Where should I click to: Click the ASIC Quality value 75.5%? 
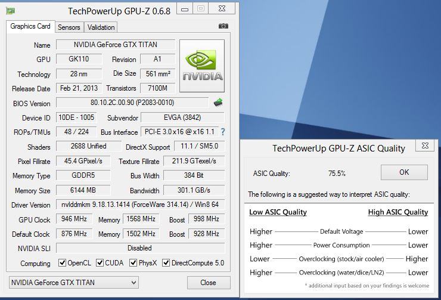pyautogui.click(x=337, y=173)
